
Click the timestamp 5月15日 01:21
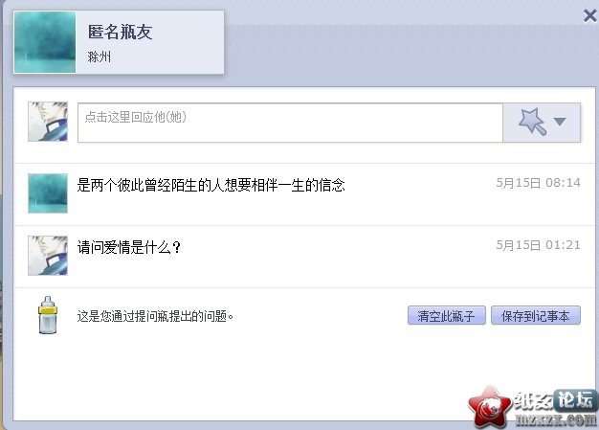tap(538, 245)
